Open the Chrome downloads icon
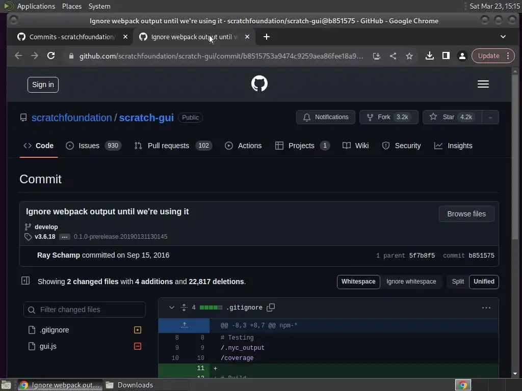This screenshot has width=522, height=391. tap(429, 56)
